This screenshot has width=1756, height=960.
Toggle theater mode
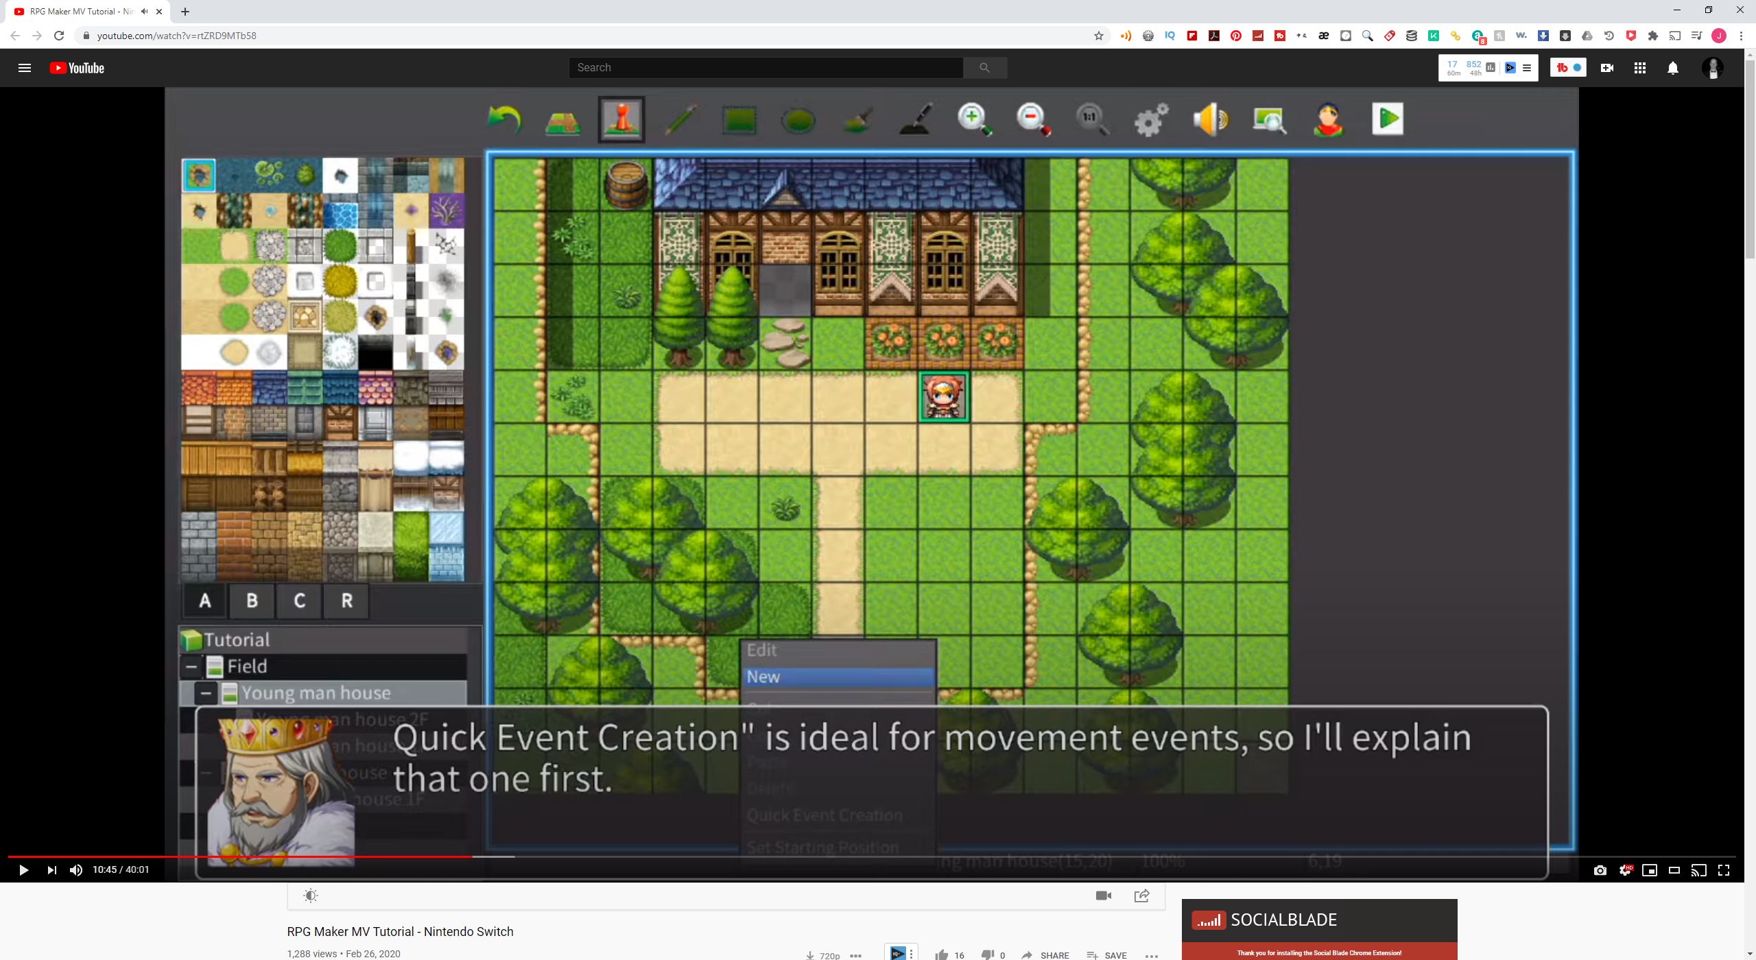1674,870
